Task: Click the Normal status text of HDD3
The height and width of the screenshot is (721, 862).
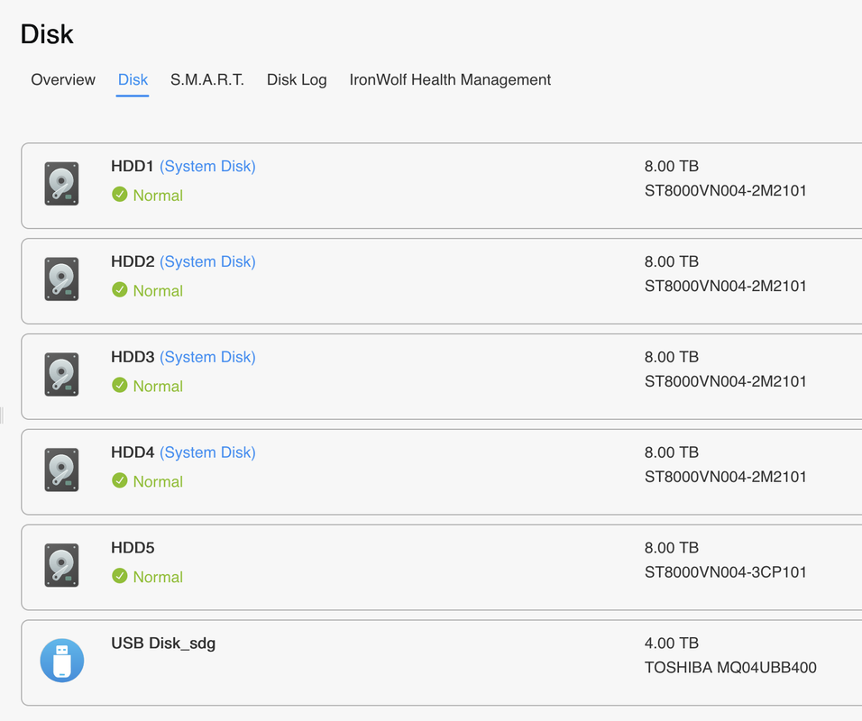Action: (158, 386)
